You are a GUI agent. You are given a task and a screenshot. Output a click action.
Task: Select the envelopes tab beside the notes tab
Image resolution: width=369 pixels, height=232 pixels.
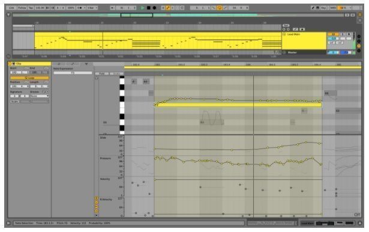73,64
